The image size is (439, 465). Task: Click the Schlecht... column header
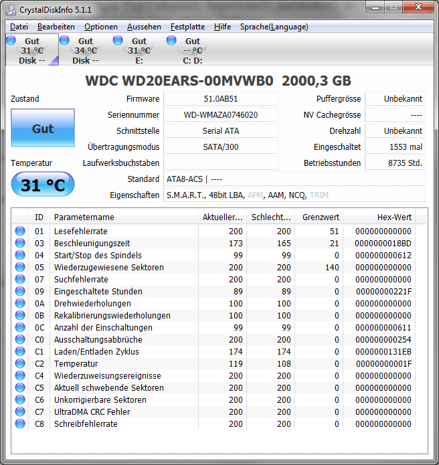pyautogui.click(x=271, y=217)
